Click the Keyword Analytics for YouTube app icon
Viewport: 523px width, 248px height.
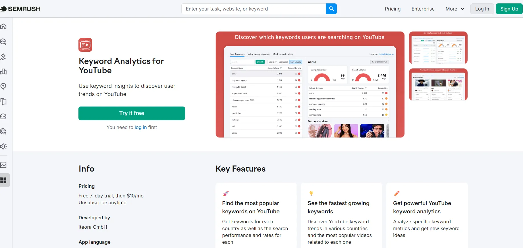(85, 45)
